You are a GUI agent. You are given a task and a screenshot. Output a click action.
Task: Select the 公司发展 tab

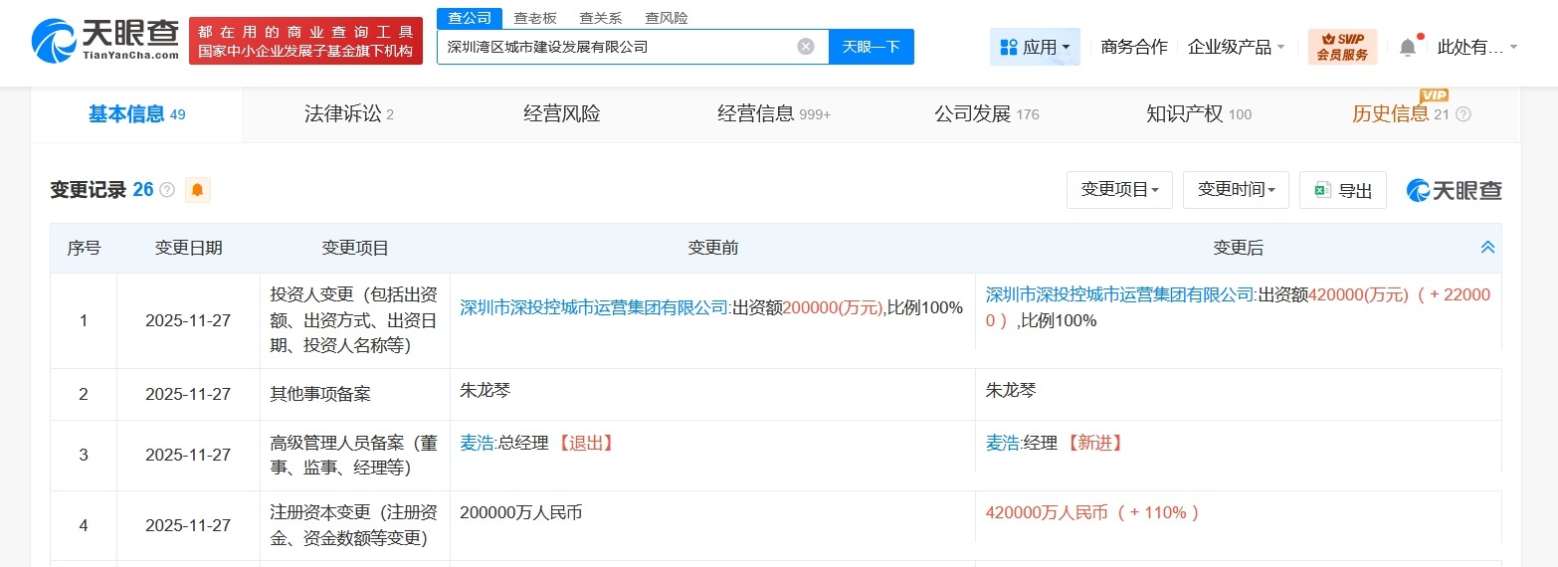click(x=986, y=114)
